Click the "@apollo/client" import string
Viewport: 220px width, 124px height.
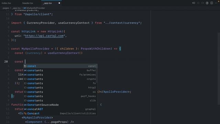[x=37, y=14]
